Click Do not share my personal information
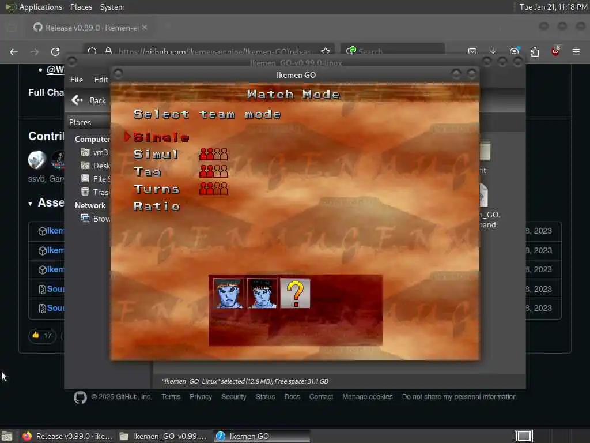This screenshot has height=443, width=590. [x=459, y=397]
